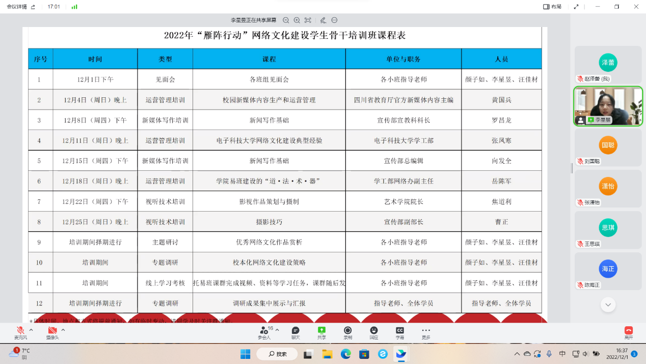The width and height of the screenshot is (646, 364).
Task: Open the 更多 (more) menu
Action: point(426,333)
